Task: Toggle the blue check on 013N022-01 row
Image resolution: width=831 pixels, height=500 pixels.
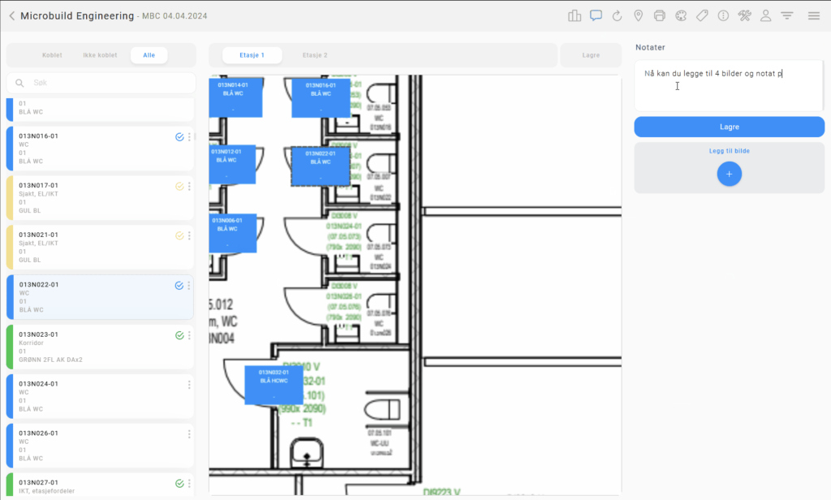Action: 179,286
